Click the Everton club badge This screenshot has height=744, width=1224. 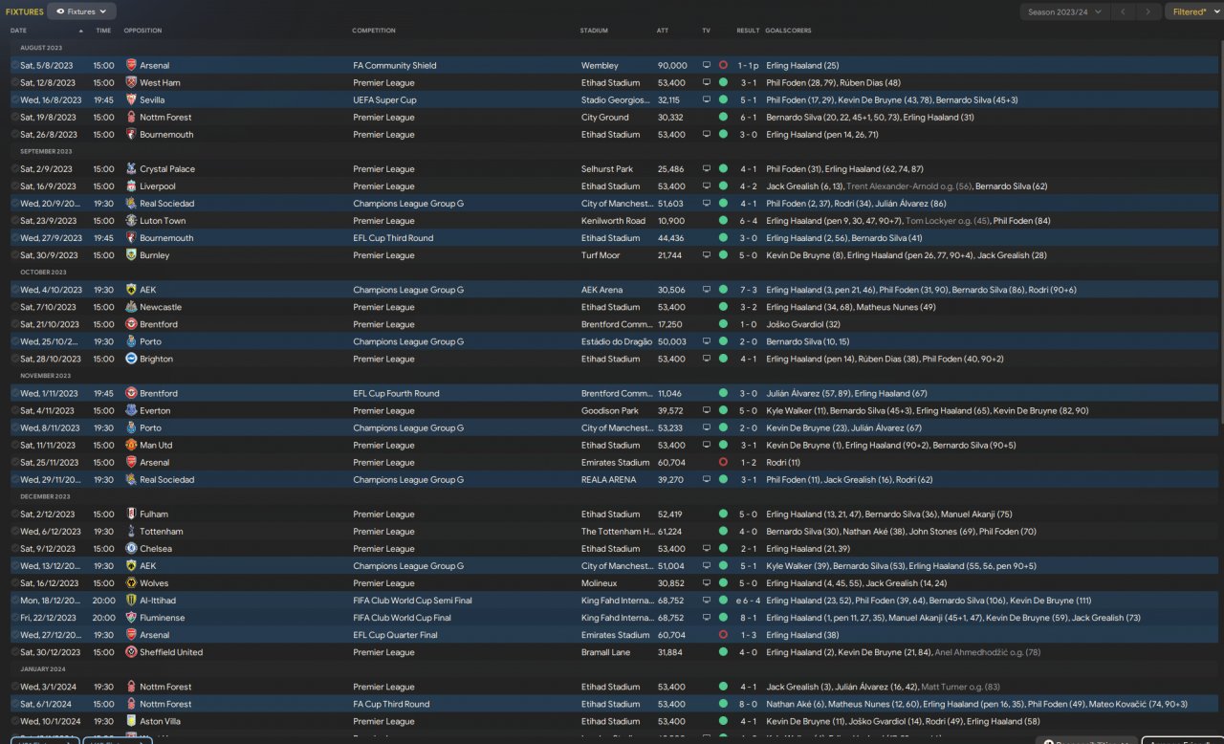(x=131, y=410)
